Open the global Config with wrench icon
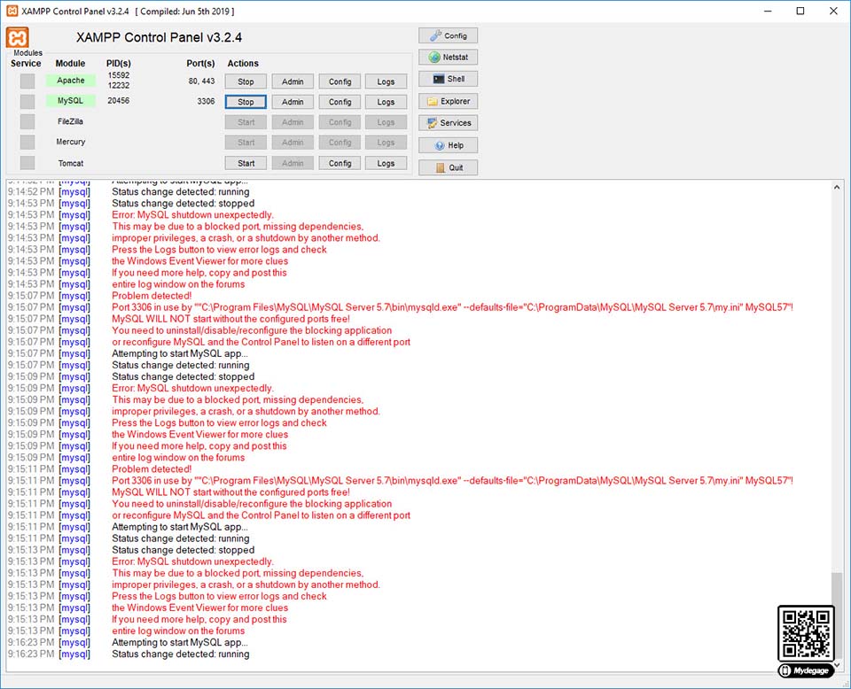The height and width of the screenshot is (689, 851). pos(448,35)
